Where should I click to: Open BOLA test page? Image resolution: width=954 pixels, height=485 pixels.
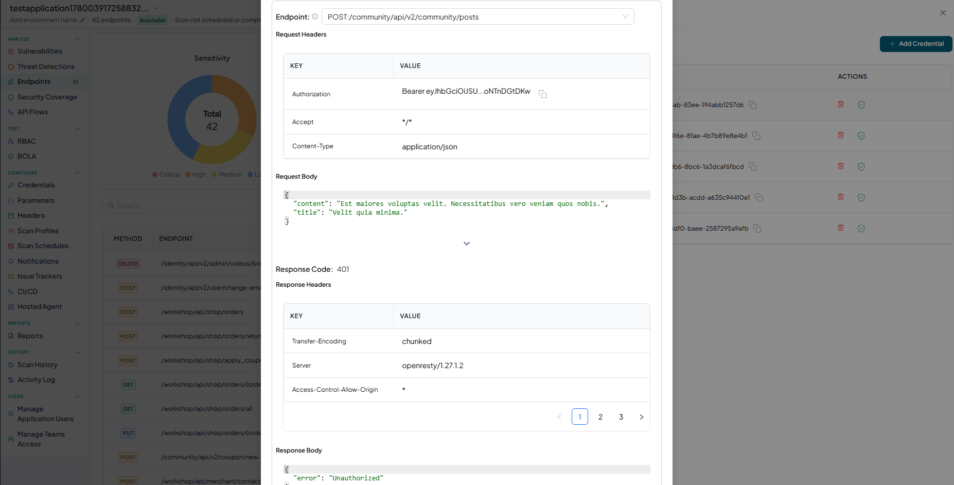(27, 156)
